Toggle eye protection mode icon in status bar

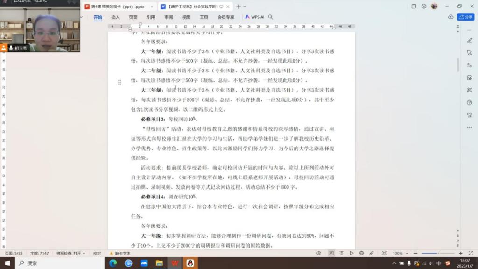[x=319, y=253]
